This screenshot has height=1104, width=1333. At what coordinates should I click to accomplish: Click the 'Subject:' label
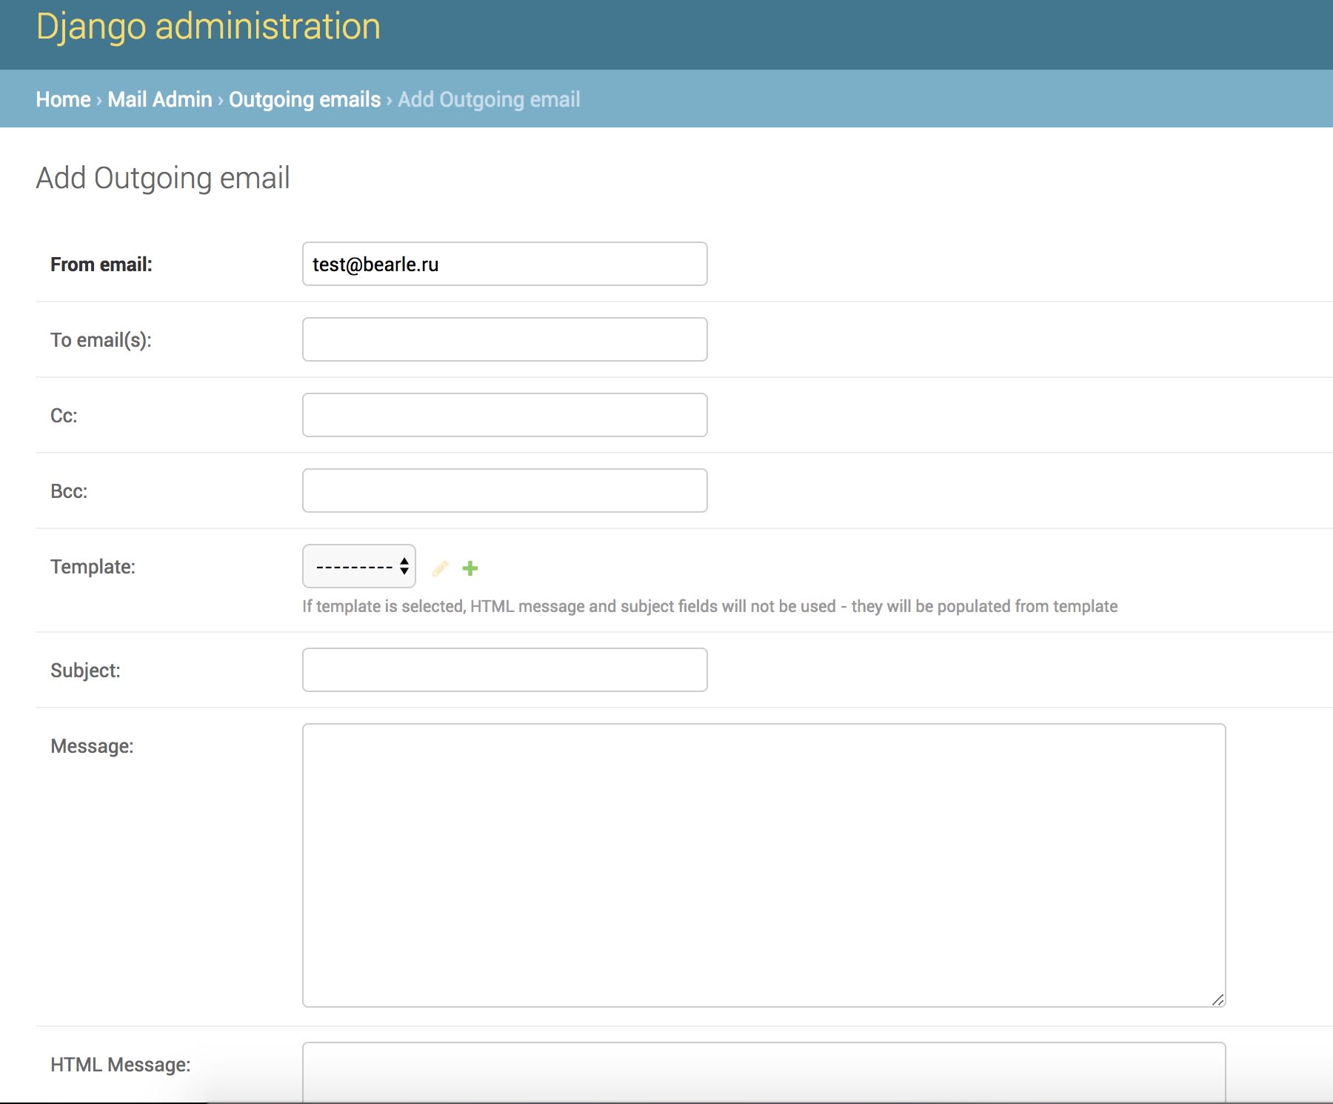85,671
